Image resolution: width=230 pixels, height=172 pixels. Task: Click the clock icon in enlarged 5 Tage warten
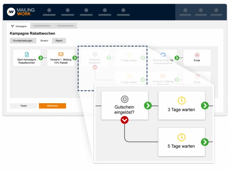(181, 137)
